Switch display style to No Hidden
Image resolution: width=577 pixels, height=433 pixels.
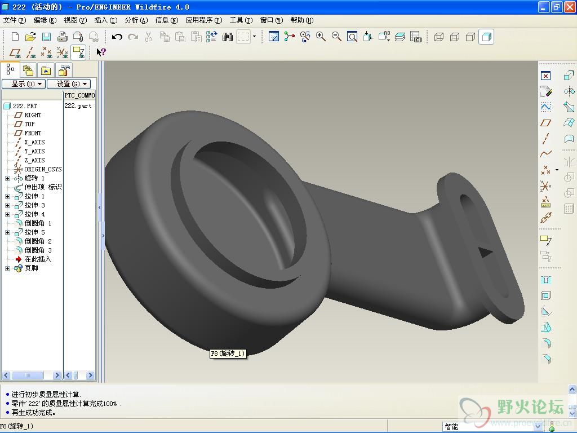[471, 37]
